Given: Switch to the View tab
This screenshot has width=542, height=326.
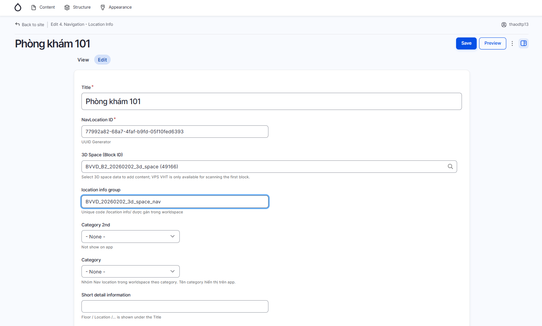Looking at the screenshot, I should pos(83,60).
